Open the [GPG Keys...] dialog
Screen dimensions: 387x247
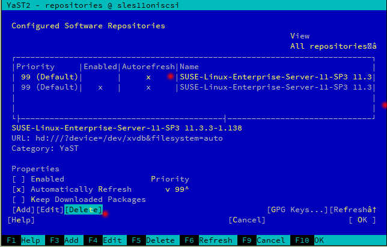[297, 210]
